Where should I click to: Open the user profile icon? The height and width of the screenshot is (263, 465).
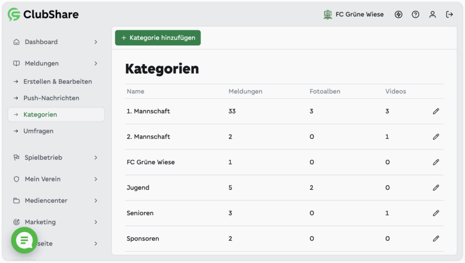coord(432,14)
